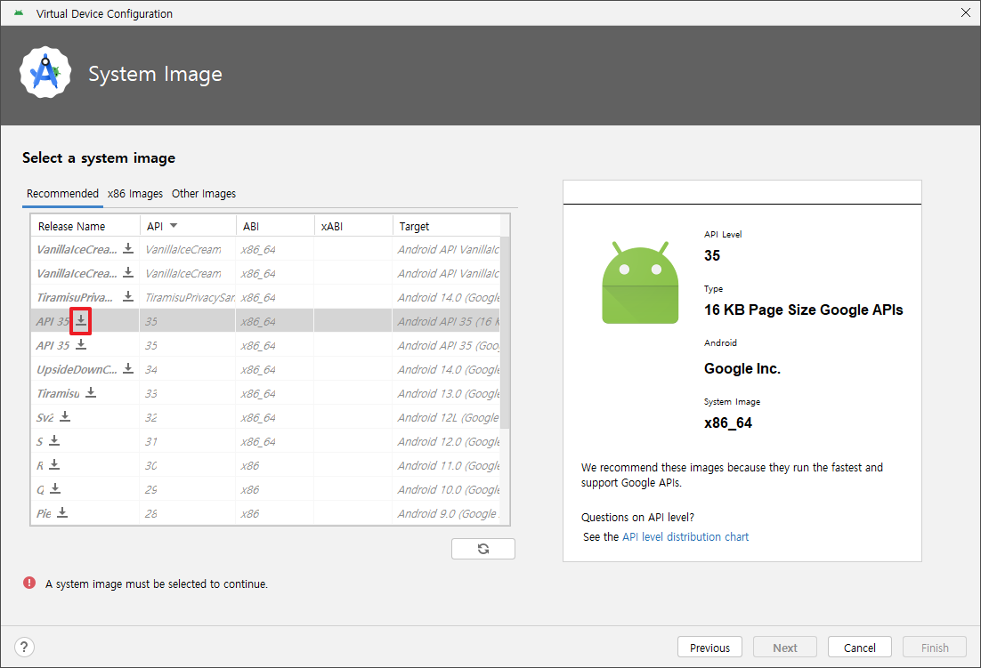Image resolution: width=981 pixels, height=668 pixels.
Task: Select the Android 10.0 (Google target cell
Action: point(447,489)
